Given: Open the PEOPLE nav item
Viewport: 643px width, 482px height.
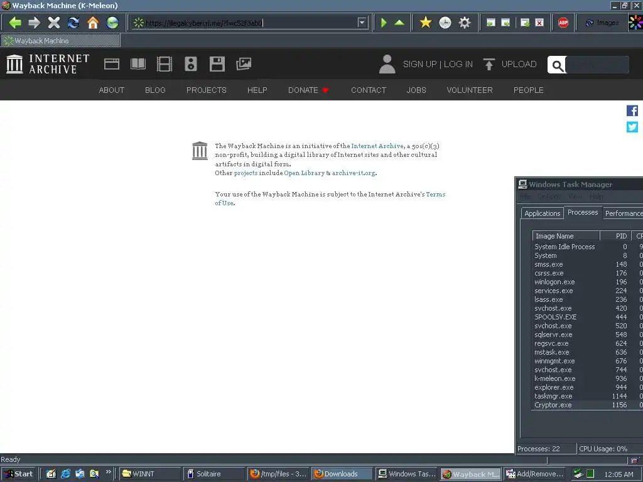Looking at the screenshot, I should click(x=529, y=90).
